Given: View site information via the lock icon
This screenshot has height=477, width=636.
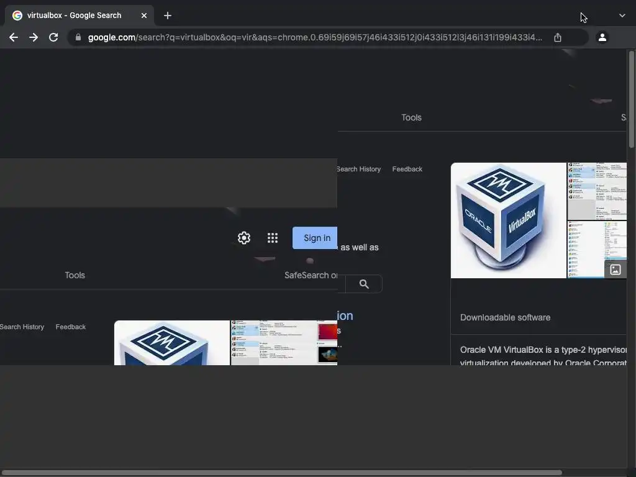Looking at the screenshot, I should pos(78,37).
